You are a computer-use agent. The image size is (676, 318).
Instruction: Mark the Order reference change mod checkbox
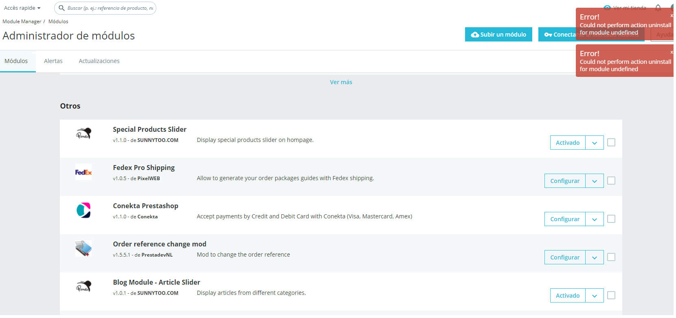tap(611, 257)
